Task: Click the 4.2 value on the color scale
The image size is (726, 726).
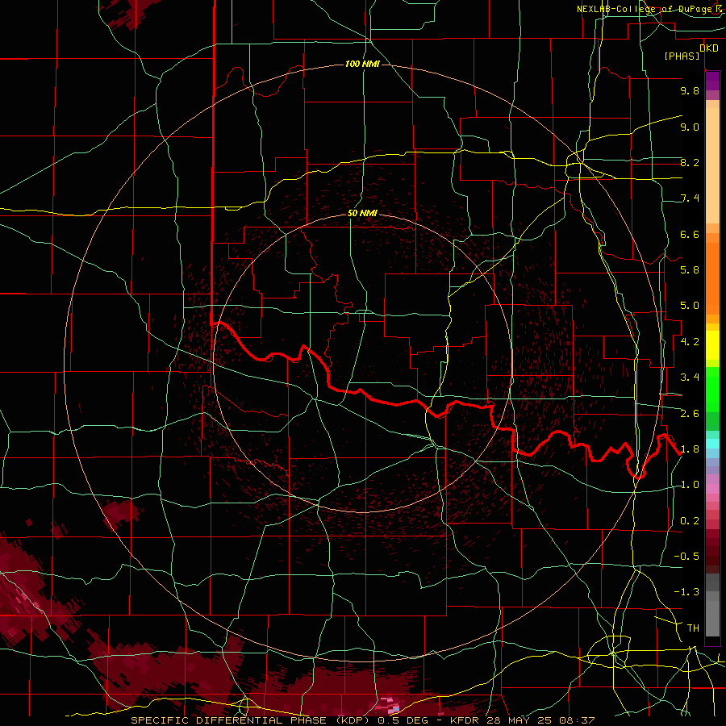Action: click(x=690, y=342)
